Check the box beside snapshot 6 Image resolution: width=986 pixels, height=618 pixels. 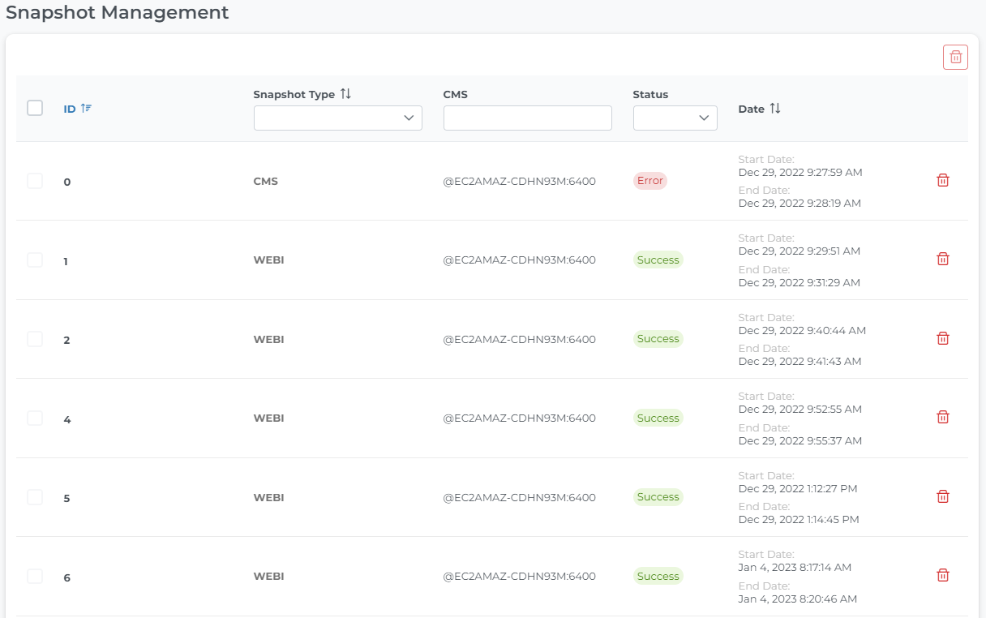(x=35, y=576)
